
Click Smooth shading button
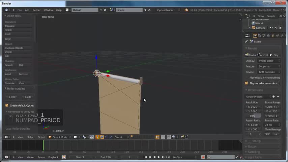click(x=11, y=65)
